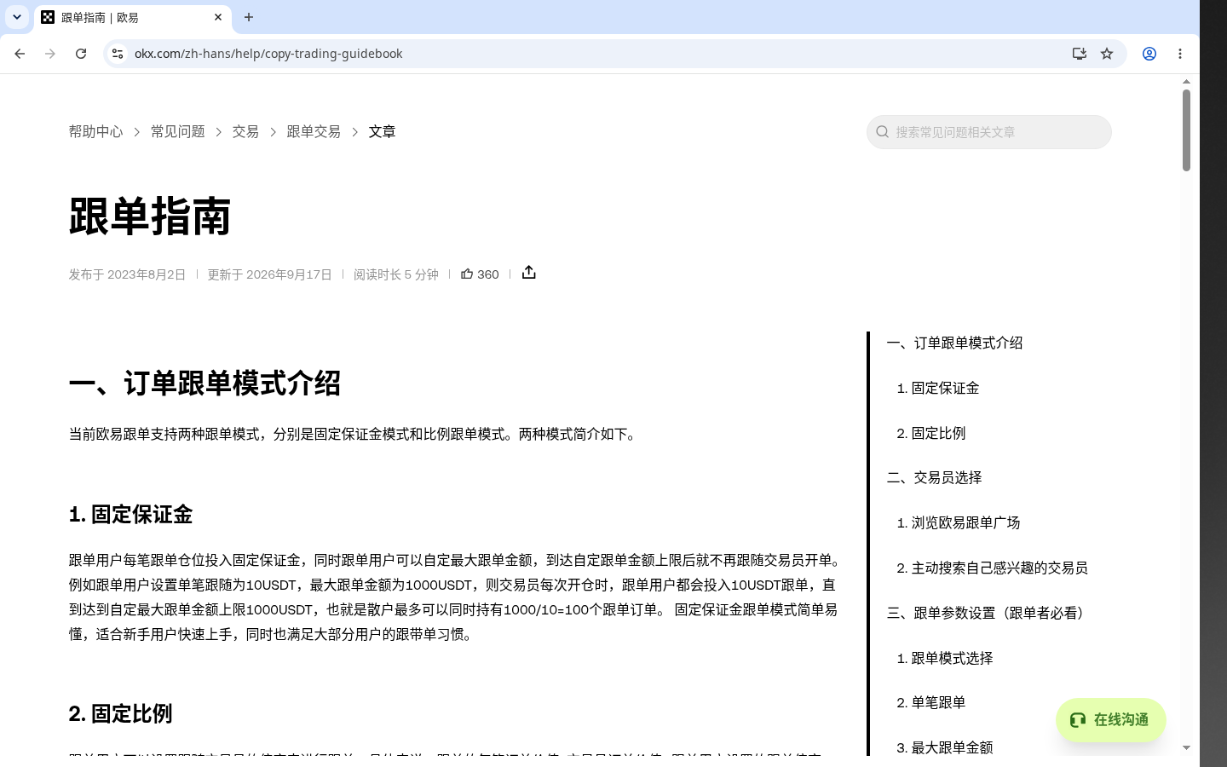This screenshot has height=767, width=1227.
Task: Click the install app icon in address bar
Action: [x=1080, y=54]
